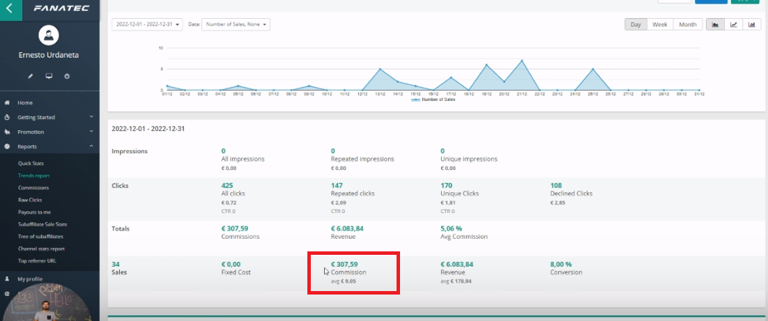Screen dimensions: 768x321
Task: Click the 5,06 % Avg Commission value
Action: point(451,228)
